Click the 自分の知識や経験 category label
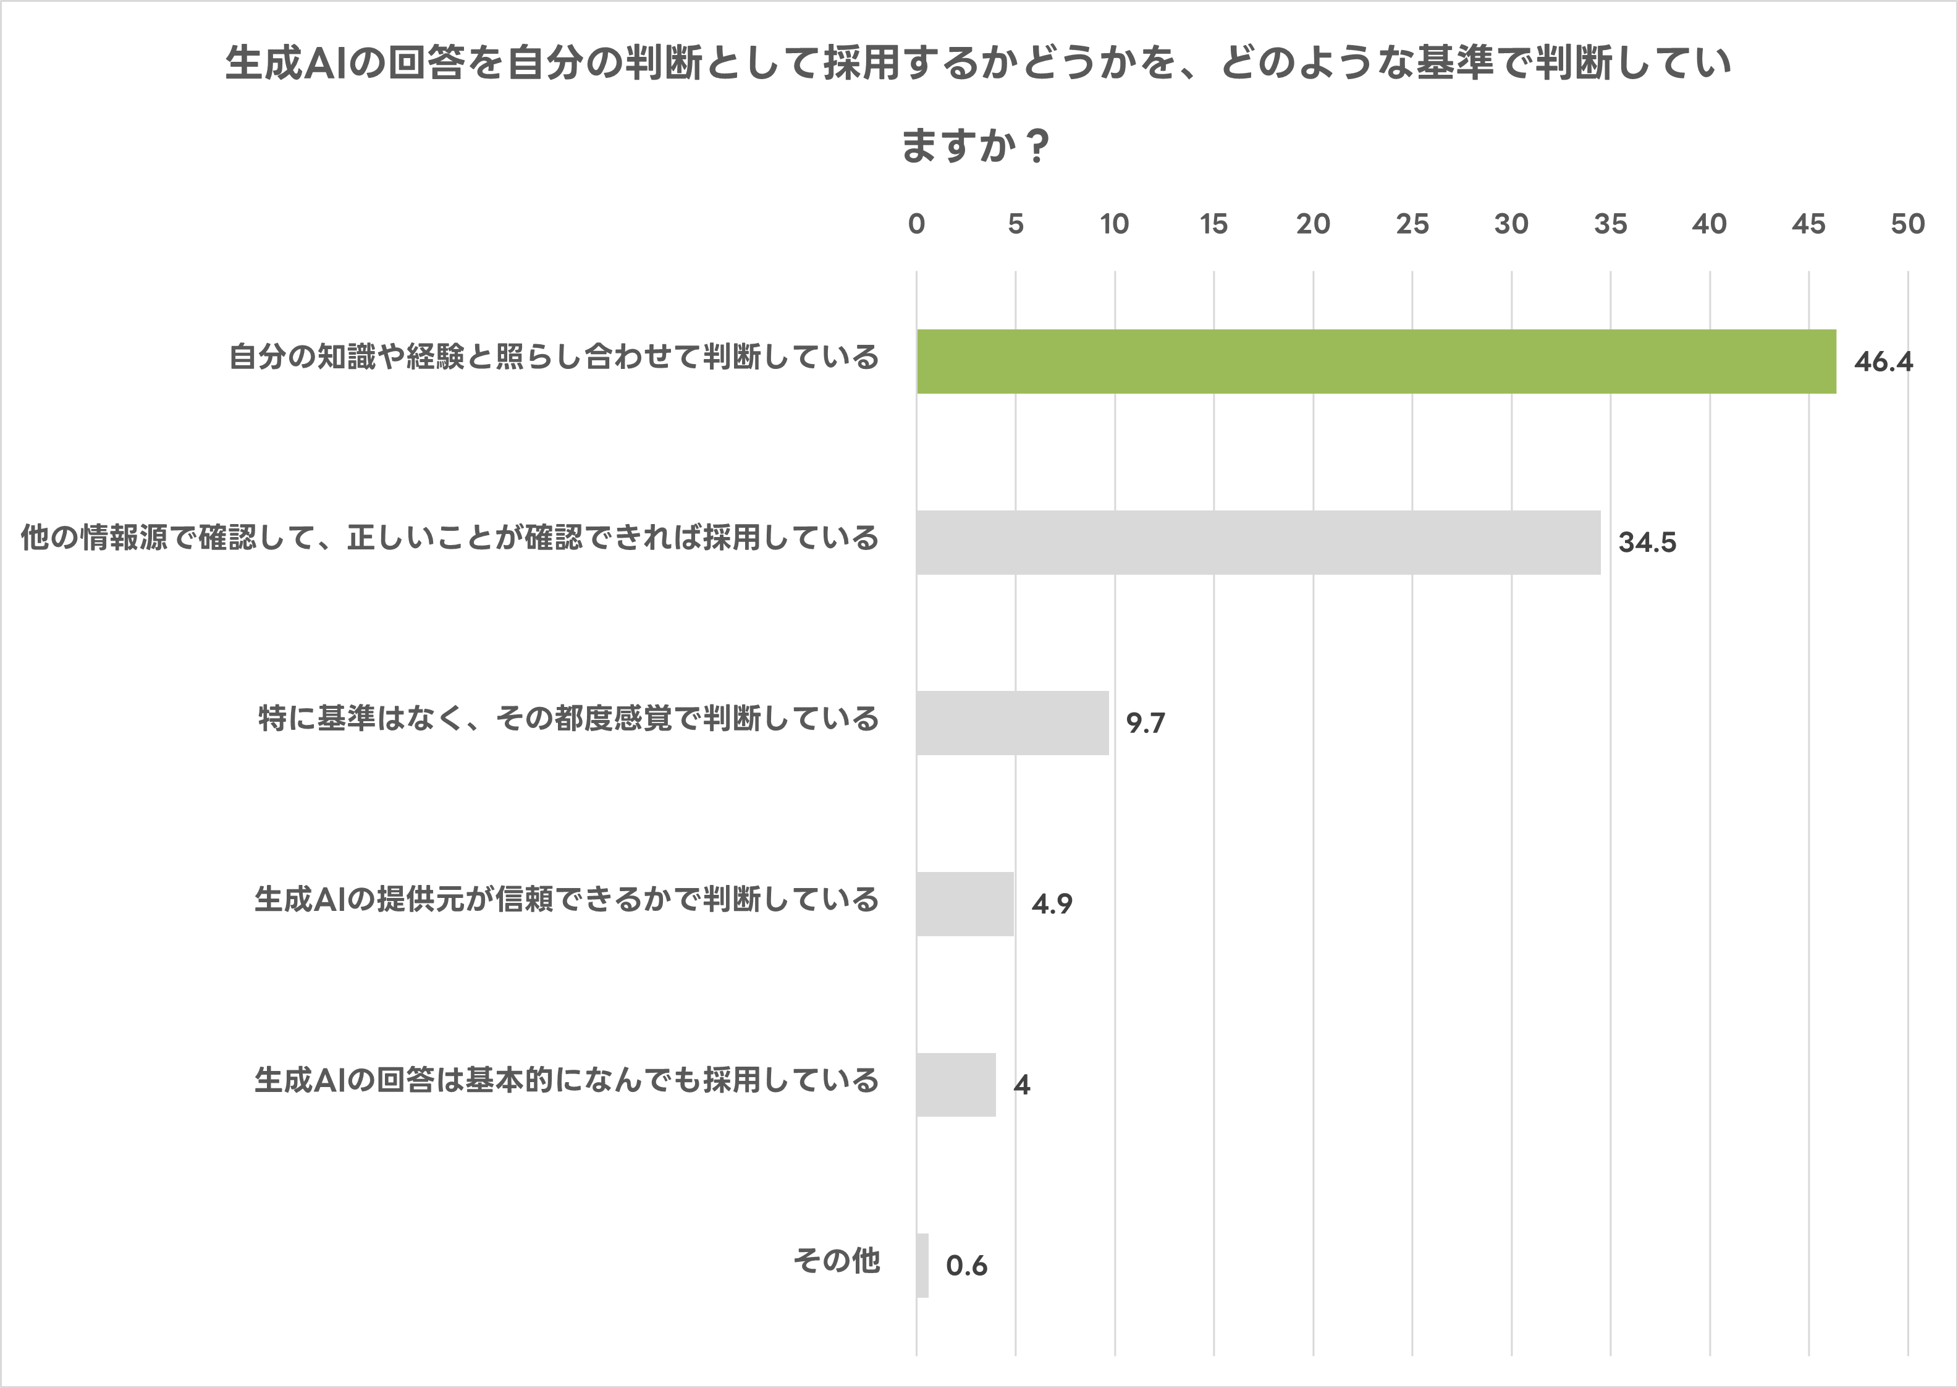The height and width of the screenshot is (1388, 1958). click(x=554, y=357)
